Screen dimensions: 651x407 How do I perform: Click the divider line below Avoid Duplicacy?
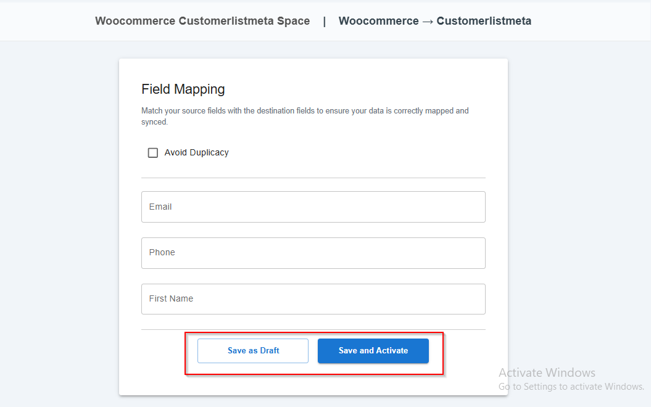[313, 178]
